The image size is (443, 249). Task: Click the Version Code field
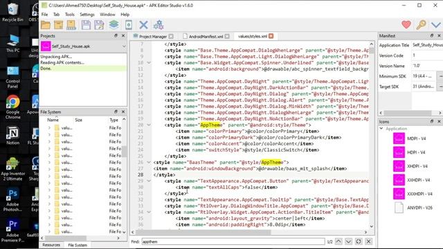click(427, 55)
